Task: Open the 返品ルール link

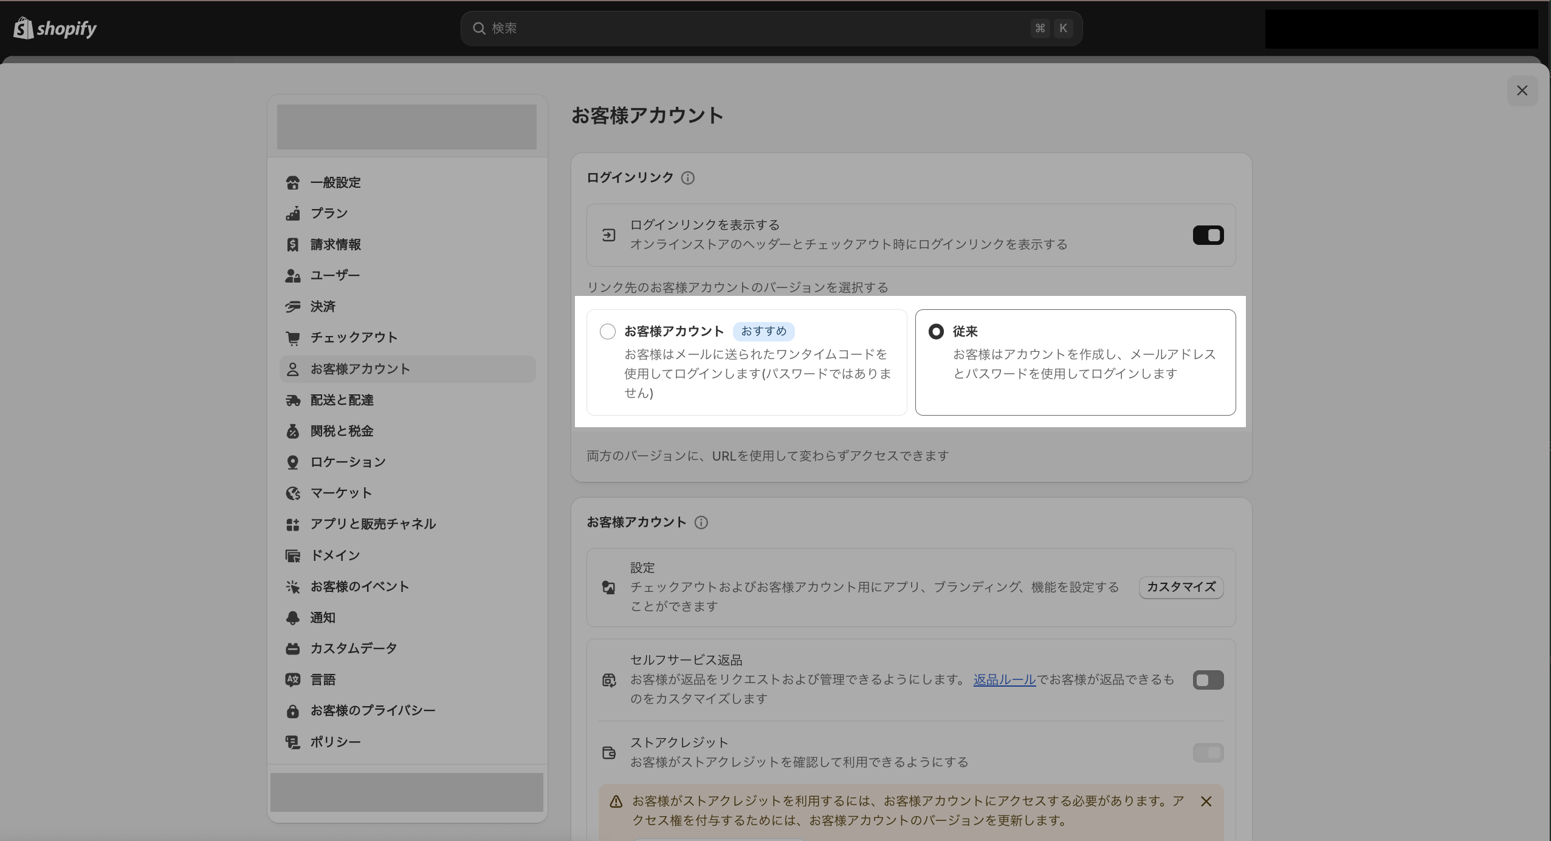Action: (1005, 679)
